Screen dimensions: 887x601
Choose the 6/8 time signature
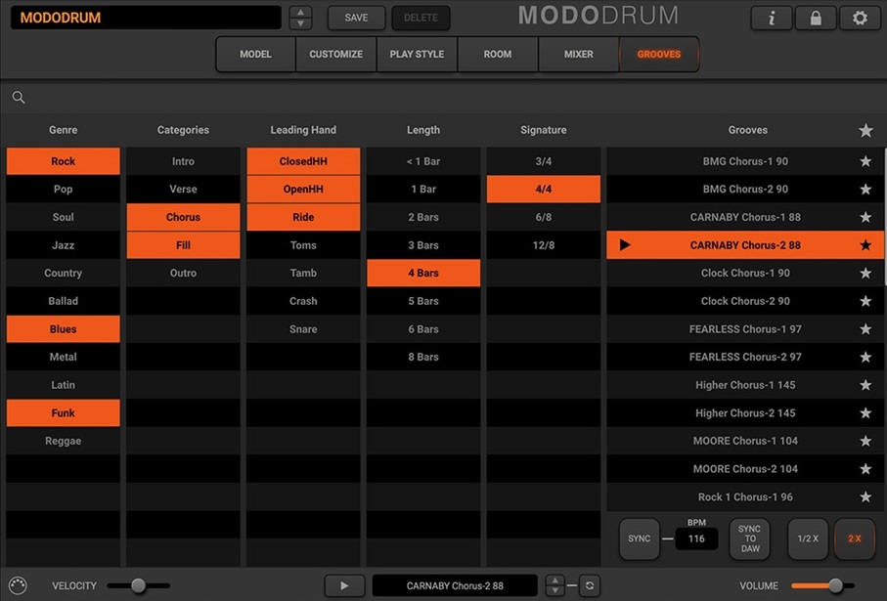(544, 217)
